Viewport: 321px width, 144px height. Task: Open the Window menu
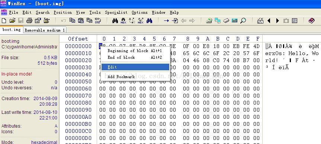point(159,13)
